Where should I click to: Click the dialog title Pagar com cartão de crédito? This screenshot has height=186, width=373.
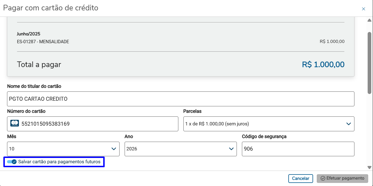click(x=51, y=8)
